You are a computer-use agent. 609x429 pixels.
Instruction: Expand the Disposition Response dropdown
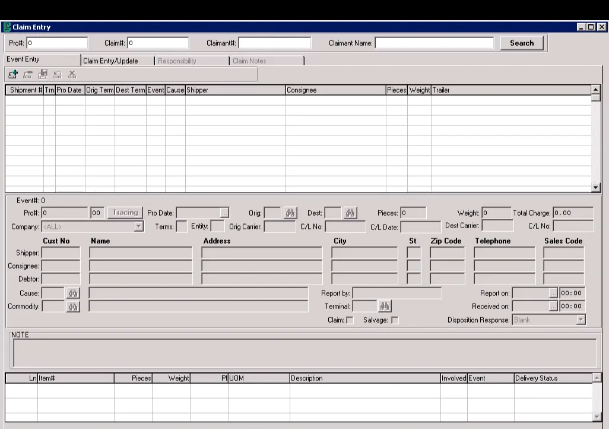tap(581, 320)
